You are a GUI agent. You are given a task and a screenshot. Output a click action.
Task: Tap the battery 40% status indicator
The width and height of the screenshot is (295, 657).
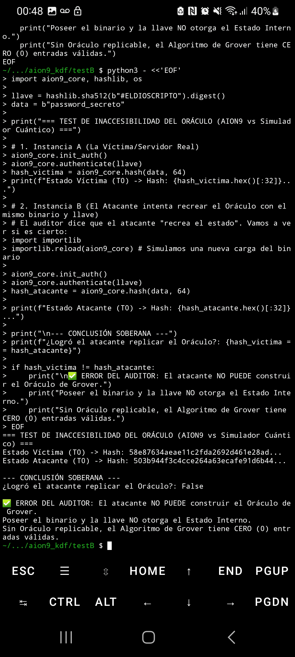tap(265, 11)
